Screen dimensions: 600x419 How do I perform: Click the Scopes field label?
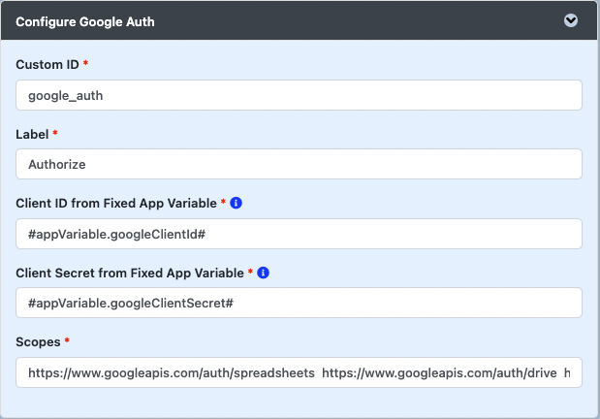coord(38,341)
